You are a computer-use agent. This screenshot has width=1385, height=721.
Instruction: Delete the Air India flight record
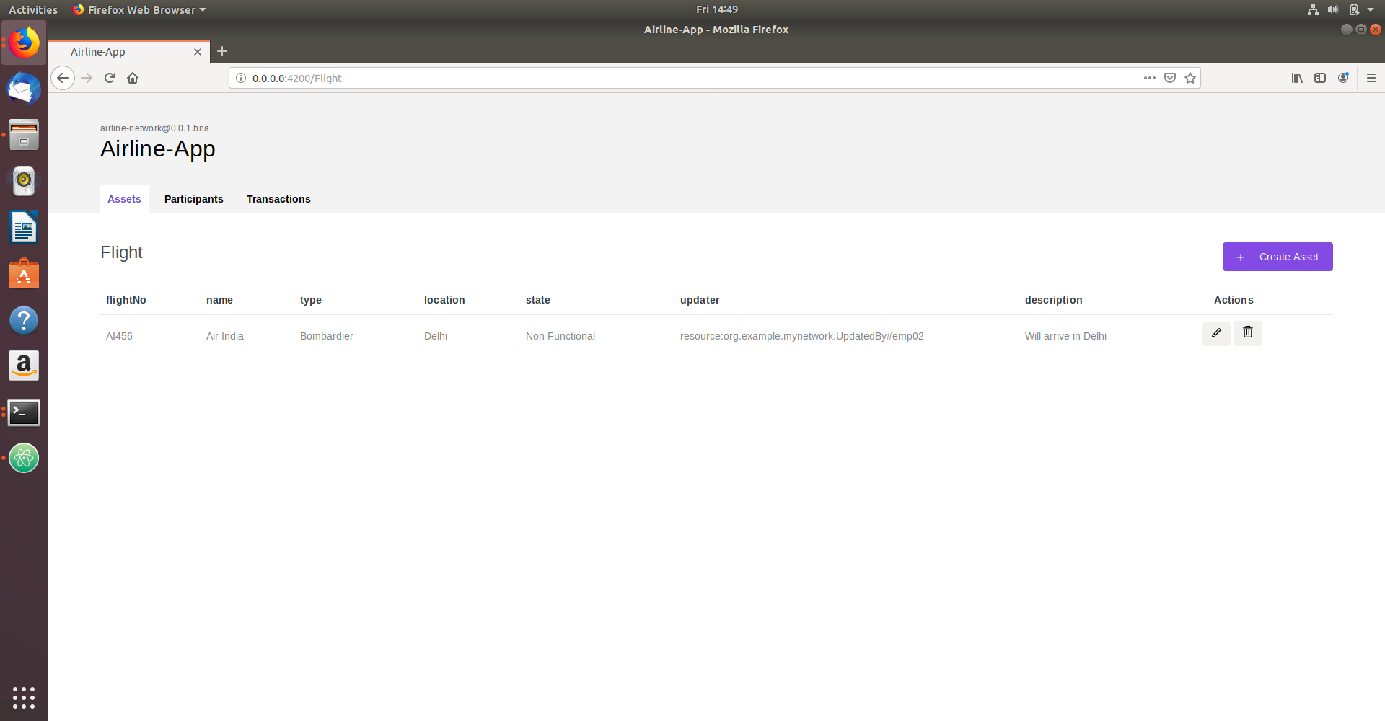pos(1247,333)
